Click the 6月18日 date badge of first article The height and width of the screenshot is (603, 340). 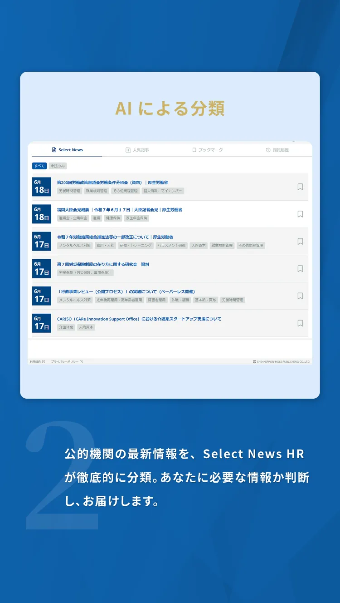tap(42, 187)
